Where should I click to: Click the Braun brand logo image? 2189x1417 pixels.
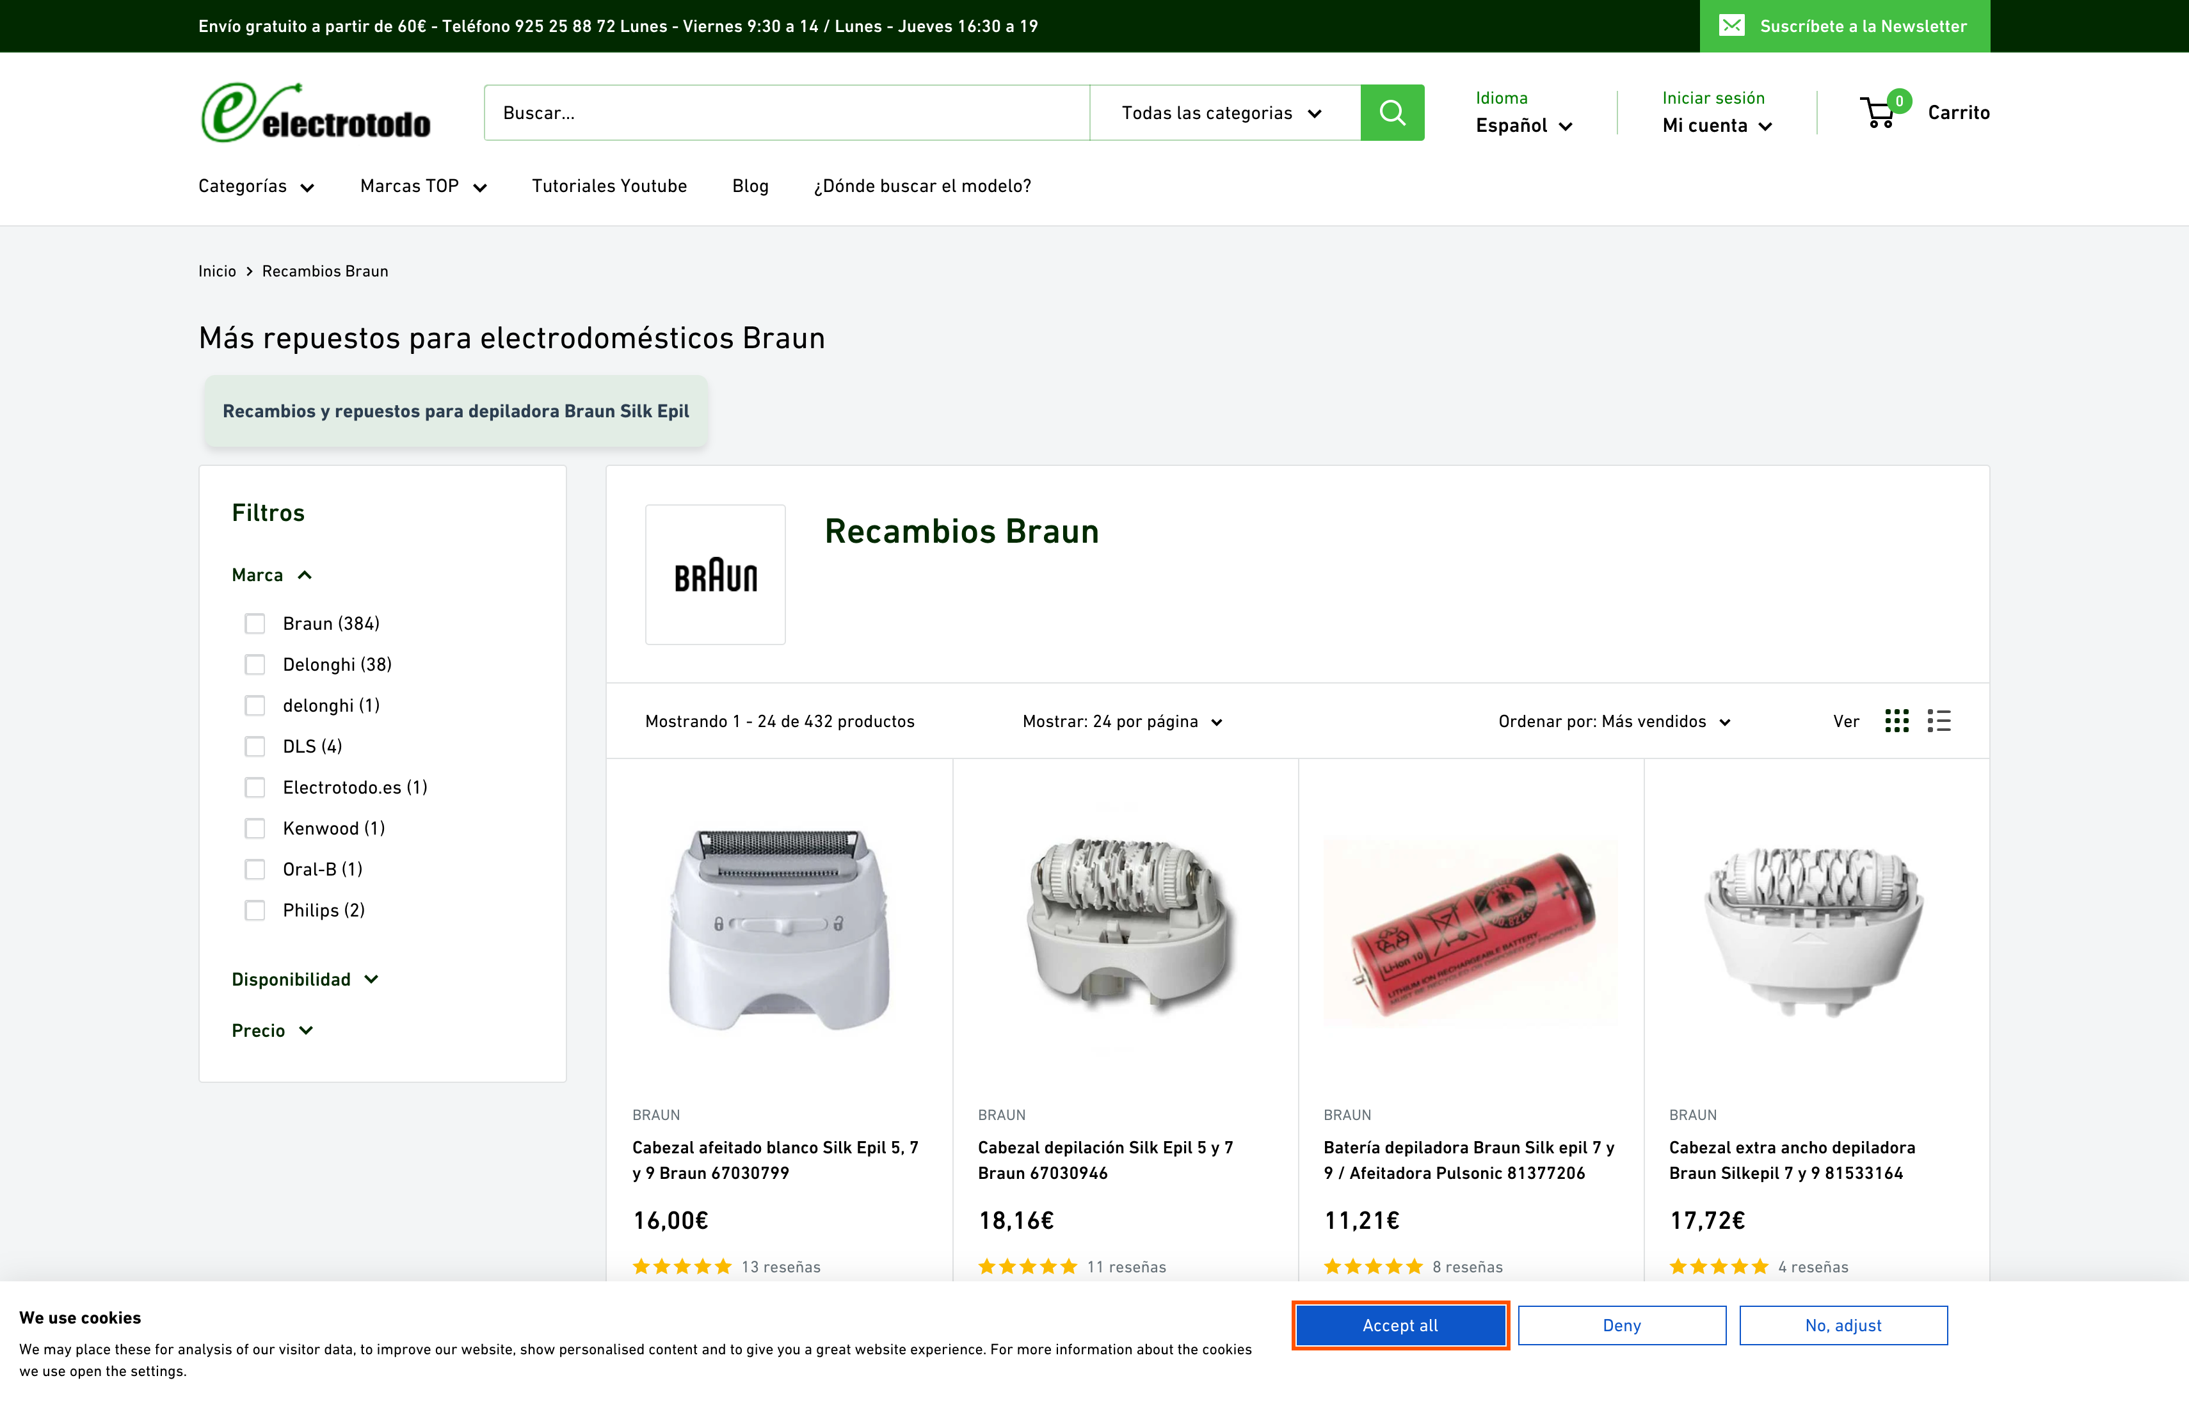pyautogui.click(x=716, y=575)
